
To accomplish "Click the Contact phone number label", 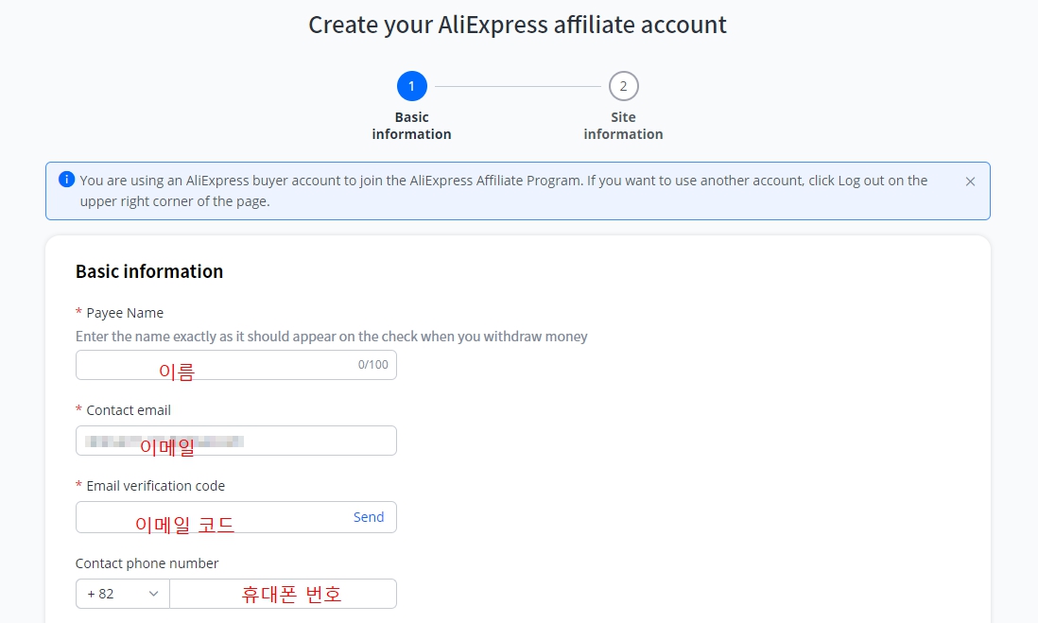I will point(147,563).
